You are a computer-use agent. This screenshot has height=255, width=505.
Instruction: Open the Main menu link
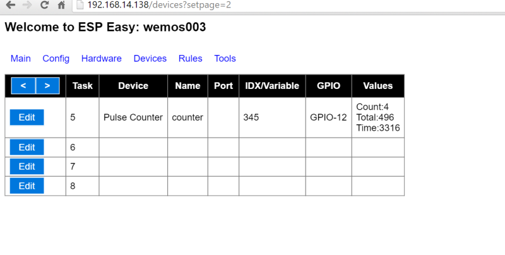click(x=21, y=59)
